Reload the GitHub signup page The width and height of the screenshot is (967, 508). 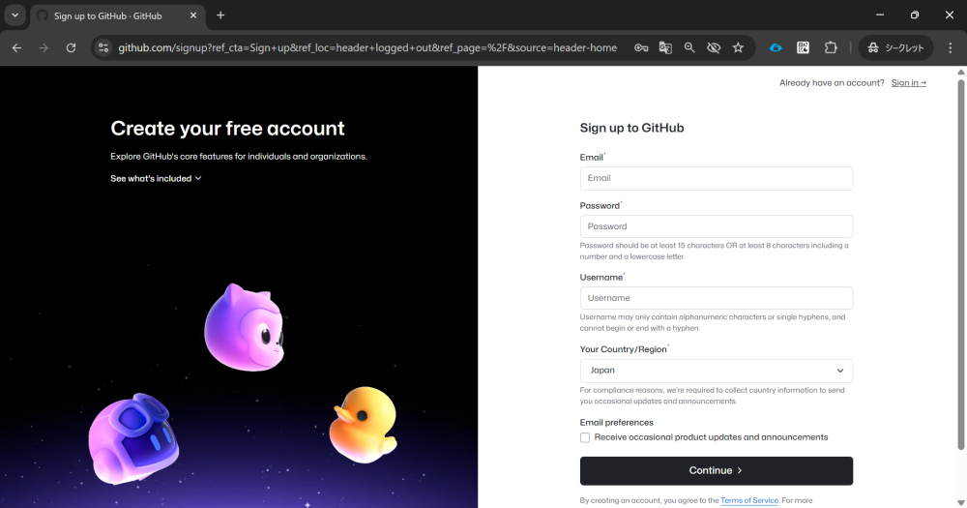point(71,47)
